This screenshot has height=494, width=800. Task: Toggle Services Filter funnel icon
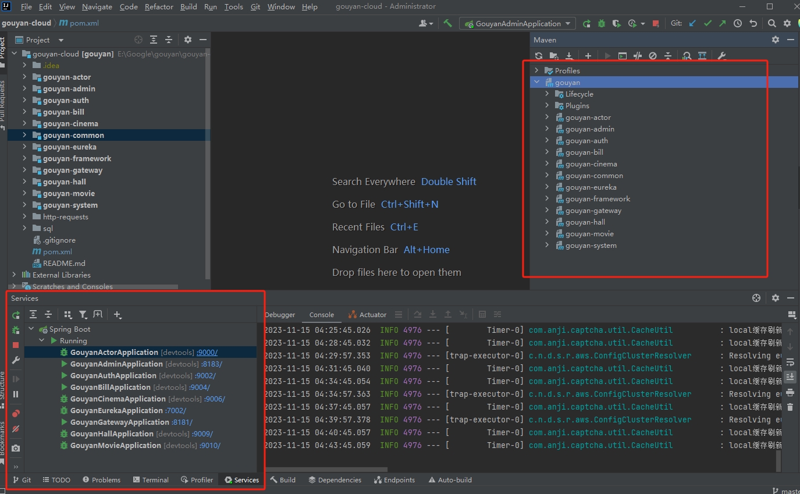tap(83, 315)
